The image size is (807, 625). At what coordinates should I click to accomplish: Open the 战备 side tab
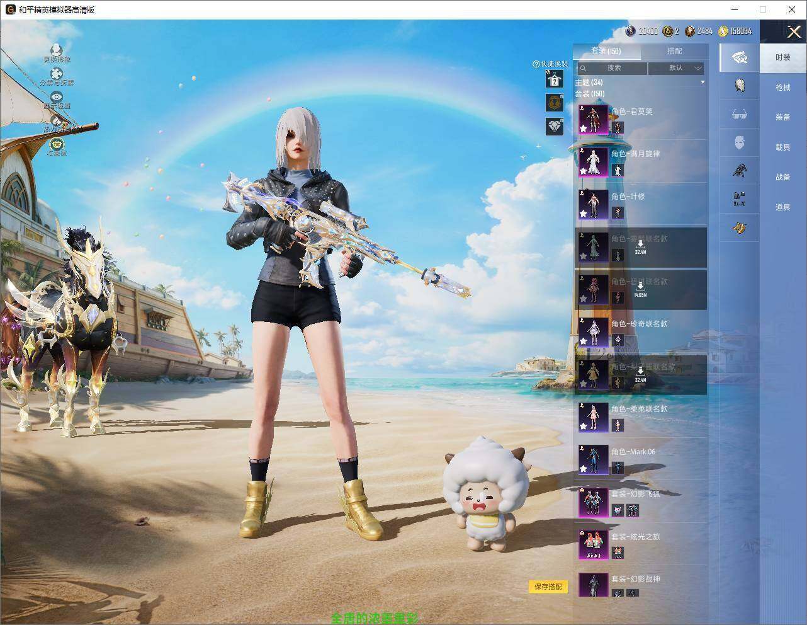point(783,177)
